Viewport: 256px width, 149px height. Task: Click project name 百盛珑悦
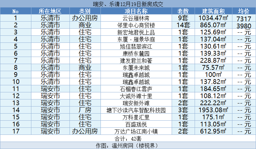click(136, 124)
